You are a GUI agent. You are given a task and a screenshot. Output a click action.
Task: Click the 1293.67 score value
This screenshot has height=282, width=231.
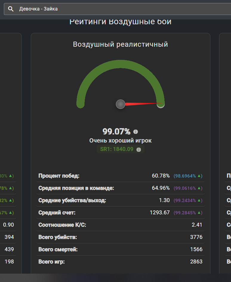pos(160,213)
